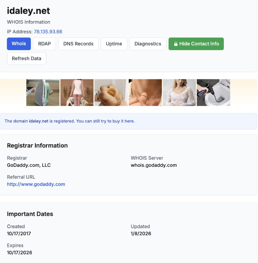This screenshot has width=258, height=263.
Task: Click the sculpted chair thumbnail
Action: [x=111, y=92]
